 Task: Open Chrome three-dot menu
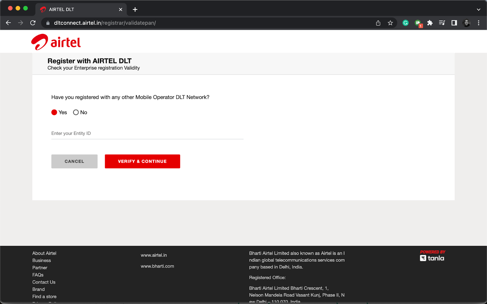click(x=478, y=23)
